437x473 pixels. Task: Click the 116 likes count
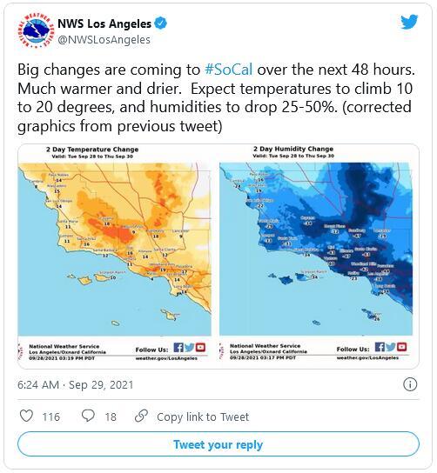[x=51, y=416]
